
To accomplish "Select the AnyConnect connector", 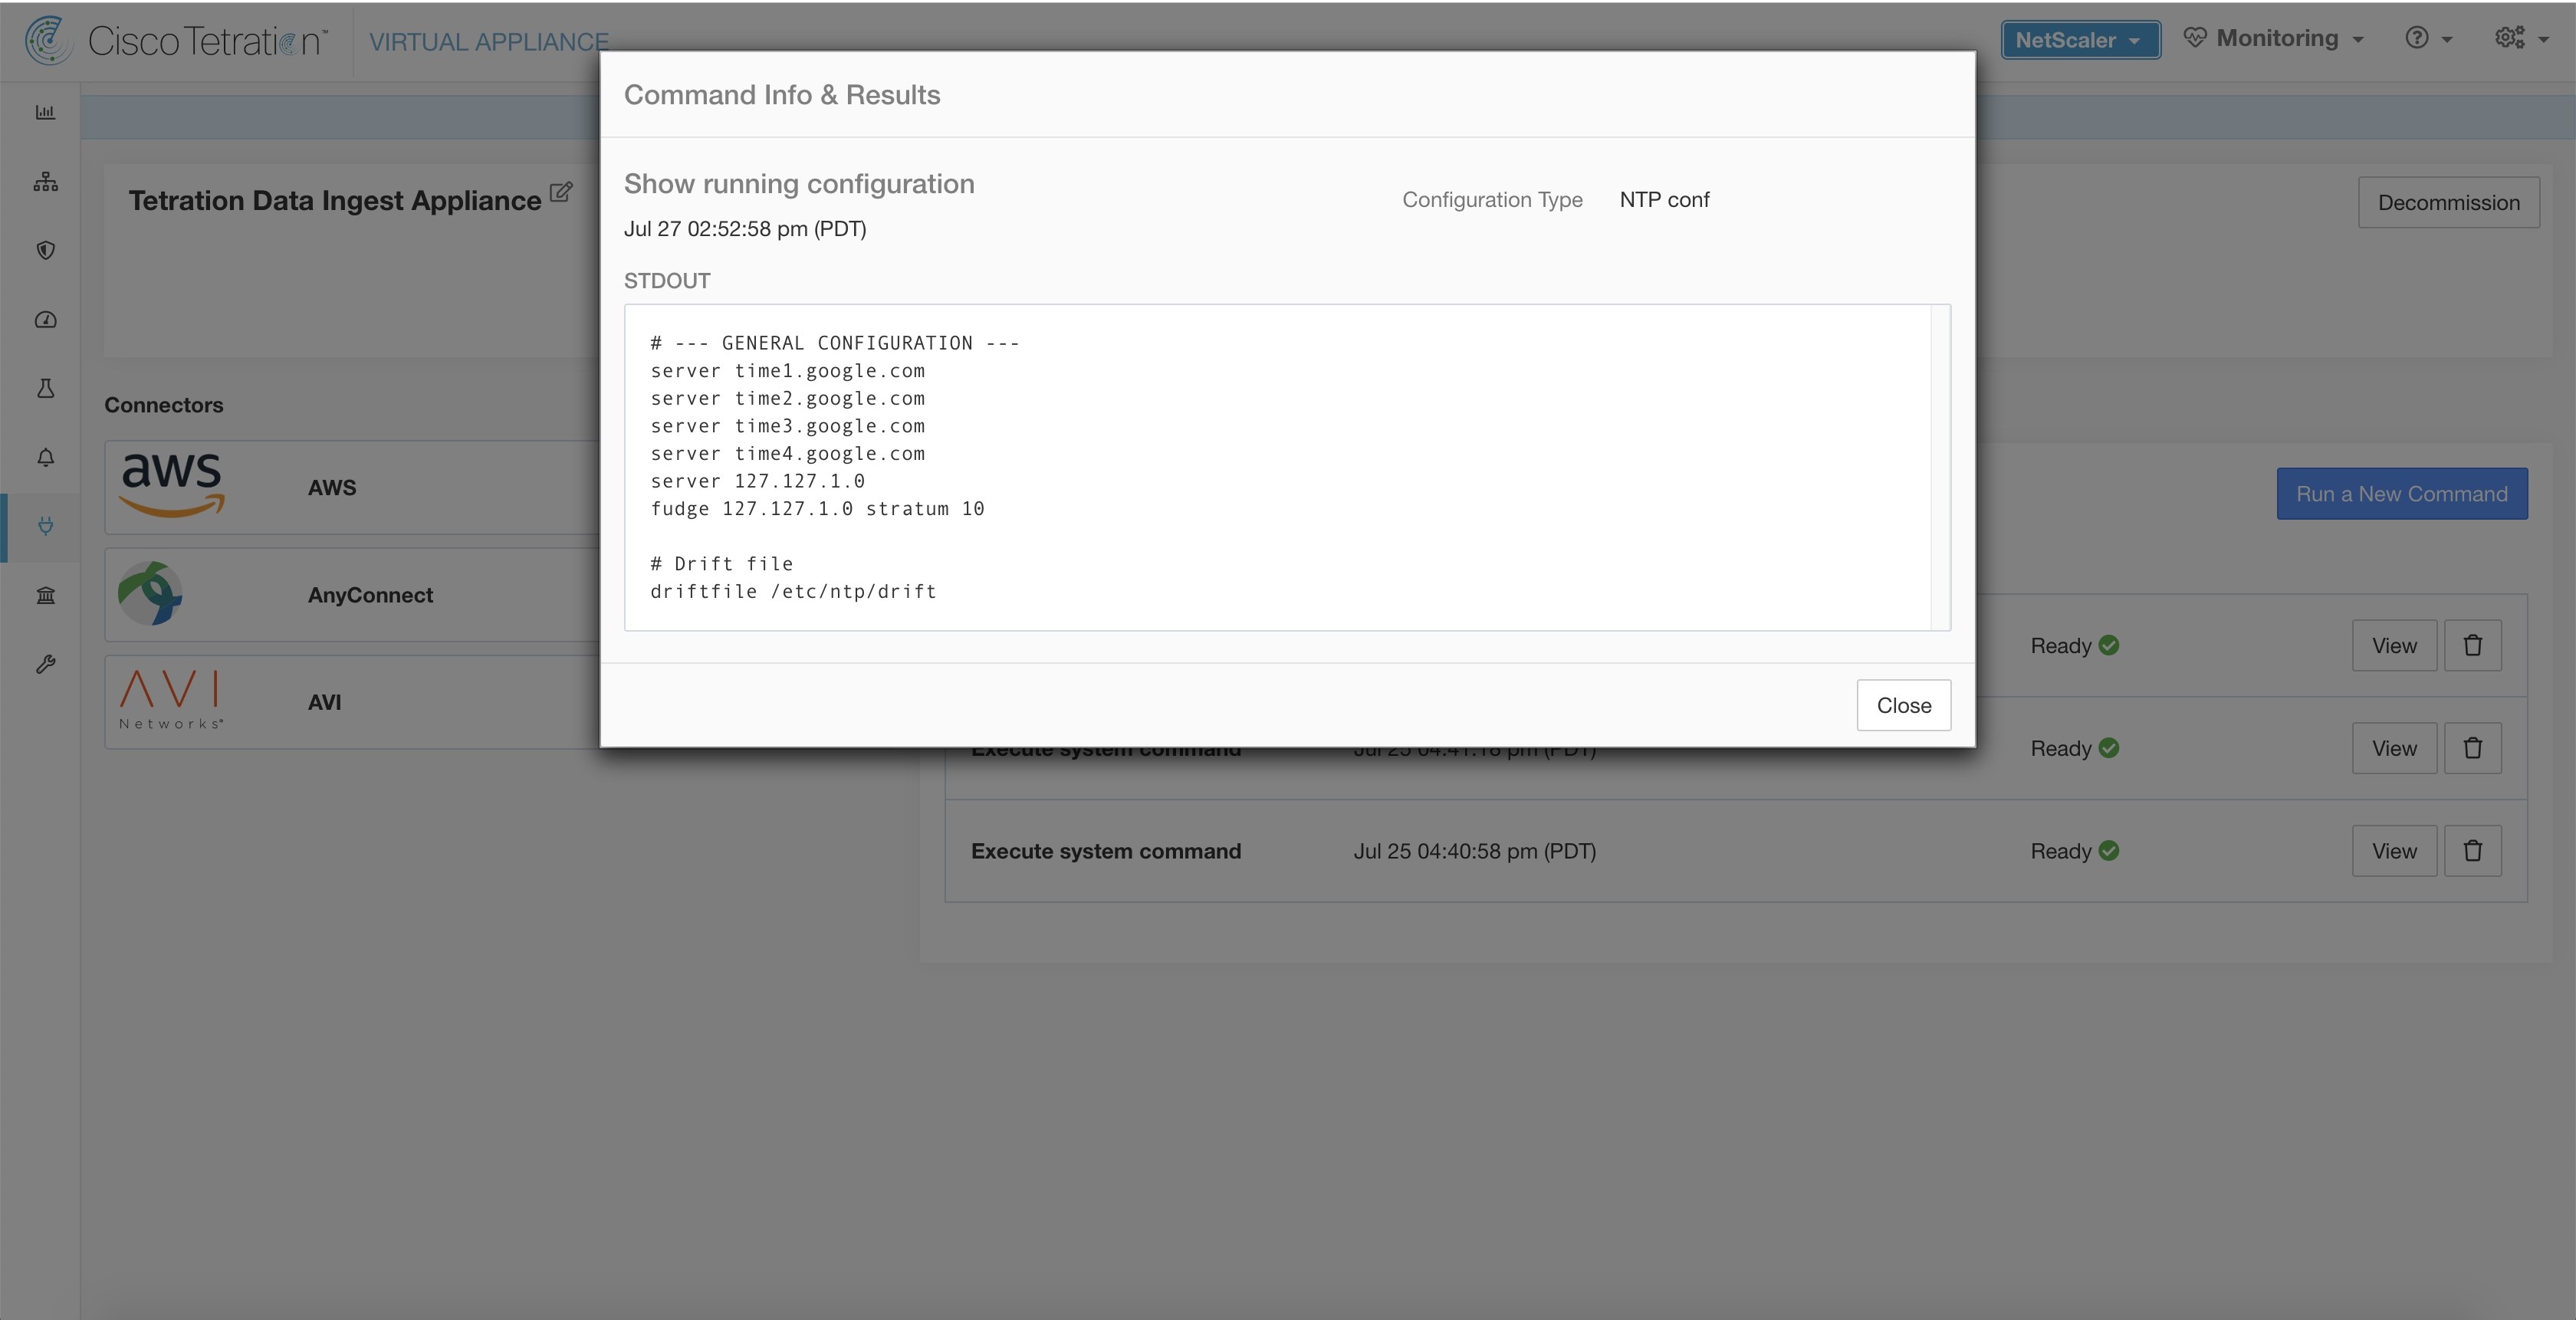I will tap(352, 595).
